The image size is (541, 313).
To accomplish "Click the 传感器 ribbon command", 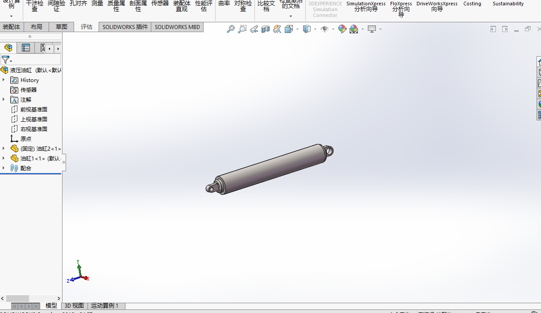I will (x=160, y=4).
